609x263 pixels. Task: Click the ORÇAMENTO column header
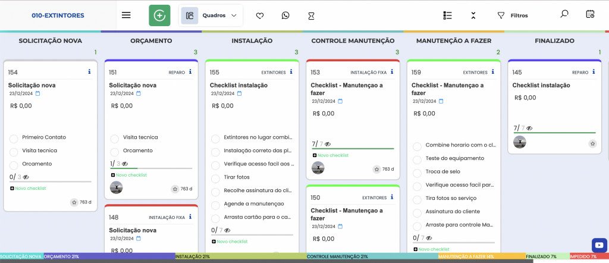pos(151,41)
